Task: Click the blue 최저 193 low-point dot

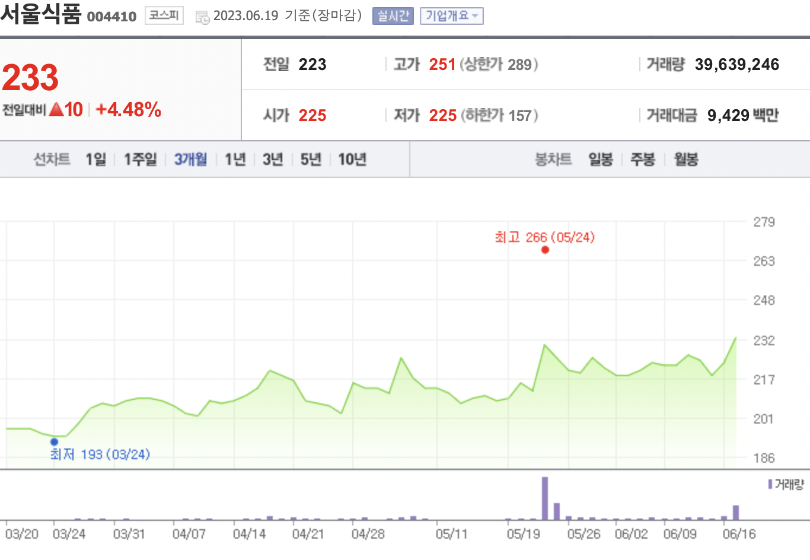Action: click(54, 441)
